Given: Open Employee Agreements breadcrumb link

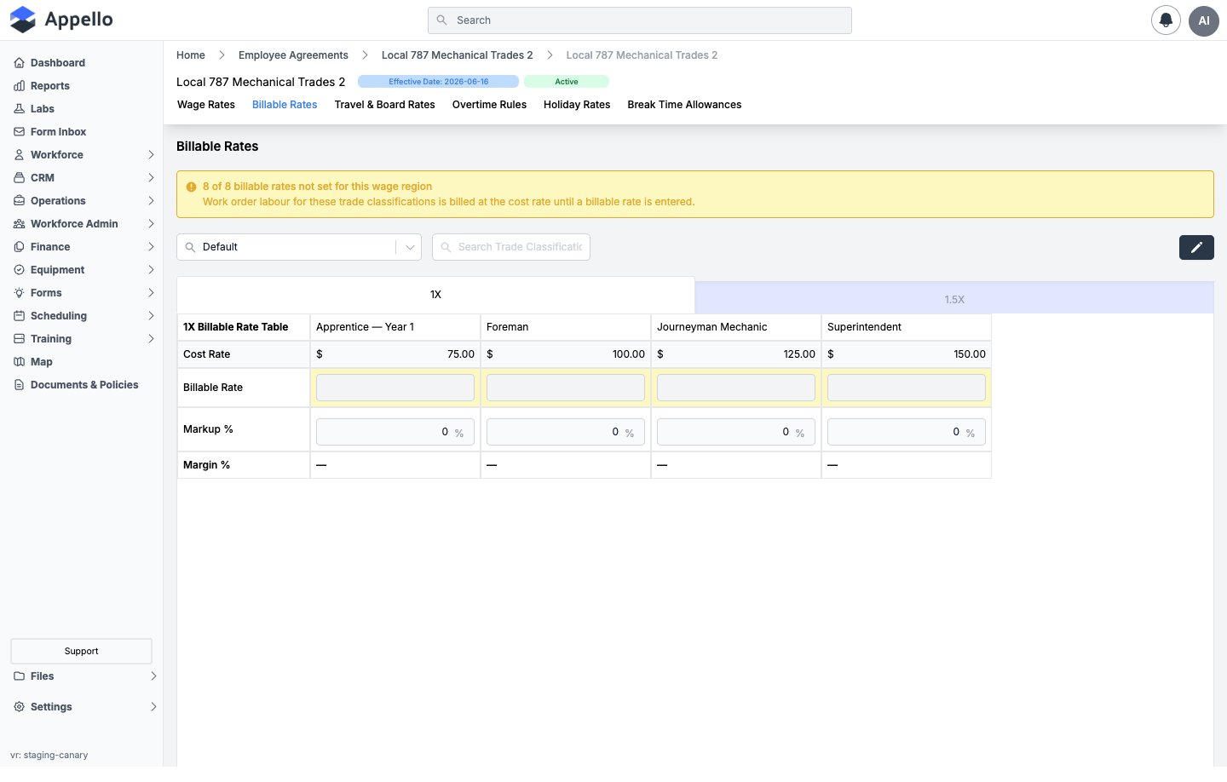Looking at the screenshot, I should point(293,55).
